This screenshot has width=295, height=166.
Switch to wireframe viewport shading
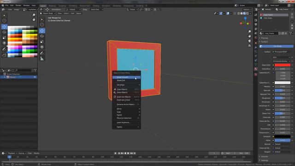coord(239,13)
